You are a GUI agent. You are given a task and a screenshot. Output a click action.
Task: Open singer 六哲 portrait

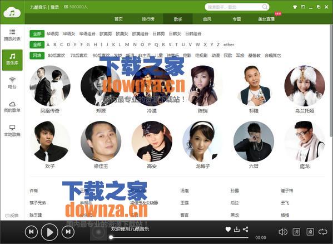254,141
